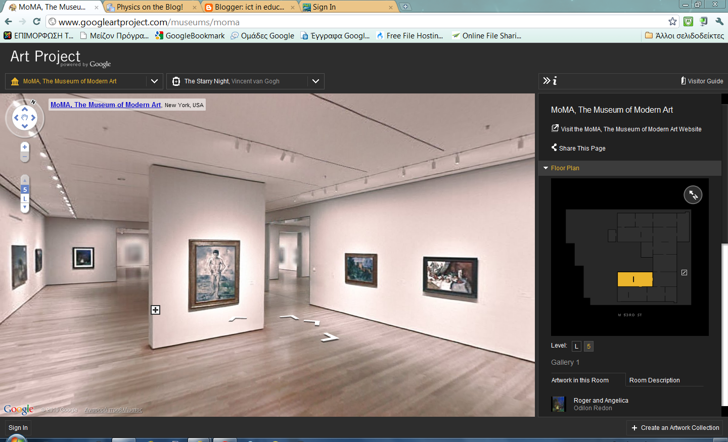Viewport: 728px width, 442px height.
Task: Open the Artwork in this Room tab
Action: (x=580, y=380)
